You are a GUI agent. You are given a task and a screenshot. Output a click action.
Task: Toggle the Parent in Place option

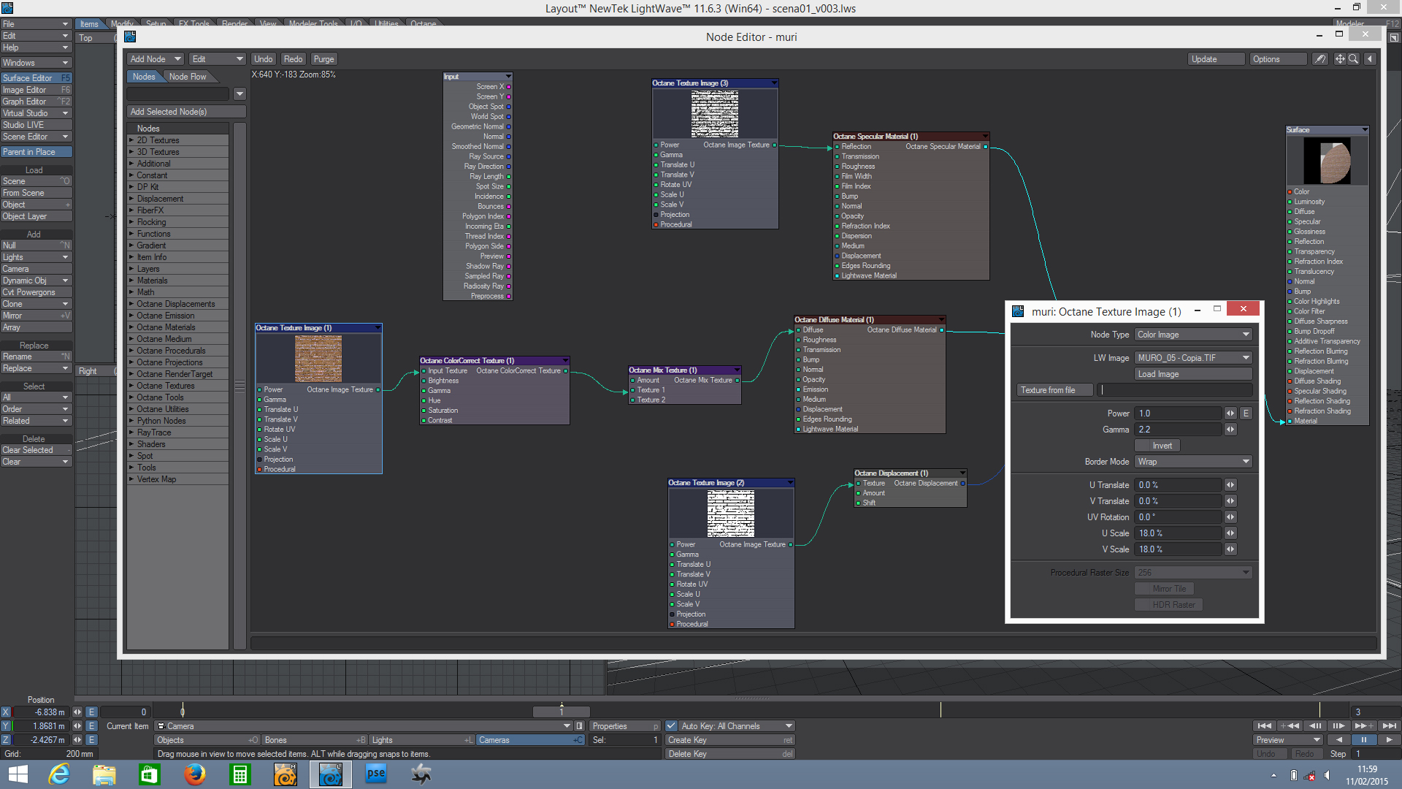[36, 152]
